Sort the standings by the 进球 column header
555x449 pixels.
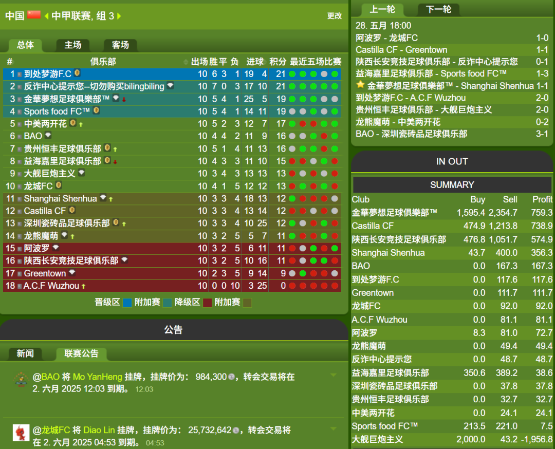click(x=255, y=62)
